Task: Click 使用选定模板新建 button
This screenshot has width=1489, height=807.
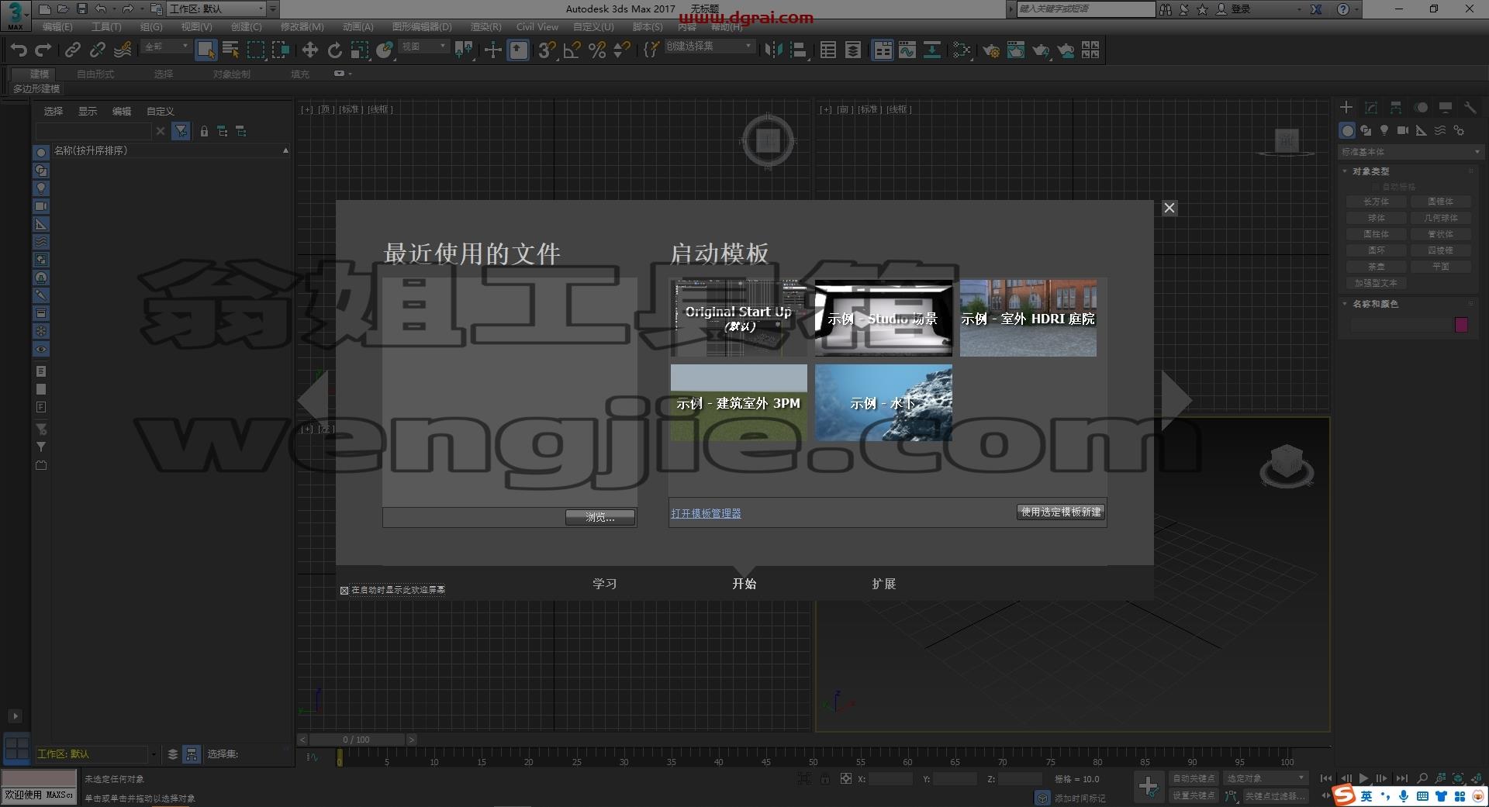Action: point(1061,512)
